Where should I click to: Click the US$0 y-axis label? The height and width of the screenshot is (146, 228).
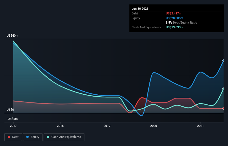[10, 110]
